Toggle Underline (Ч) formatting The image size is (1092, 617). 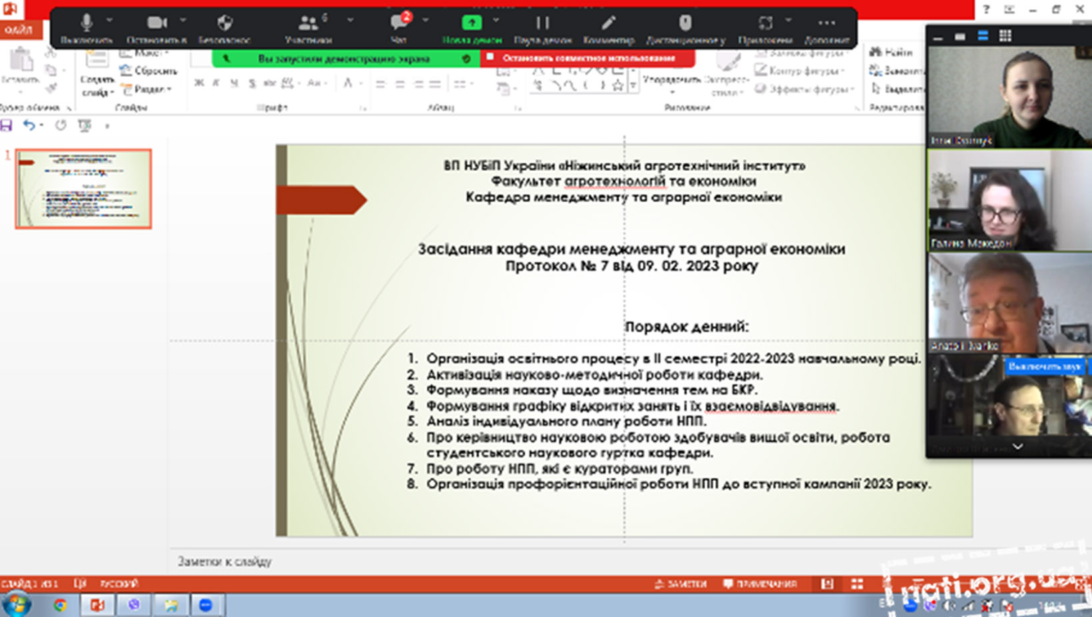click(x=234, y=83)
